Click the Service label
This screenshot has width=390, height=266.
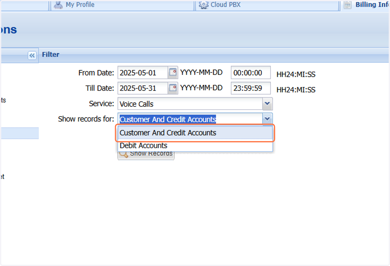101,104
